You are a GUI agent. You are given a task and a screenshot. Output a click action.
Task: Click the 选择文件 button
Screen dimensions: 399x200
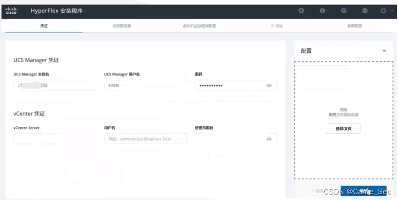click(x=344, y=128)
